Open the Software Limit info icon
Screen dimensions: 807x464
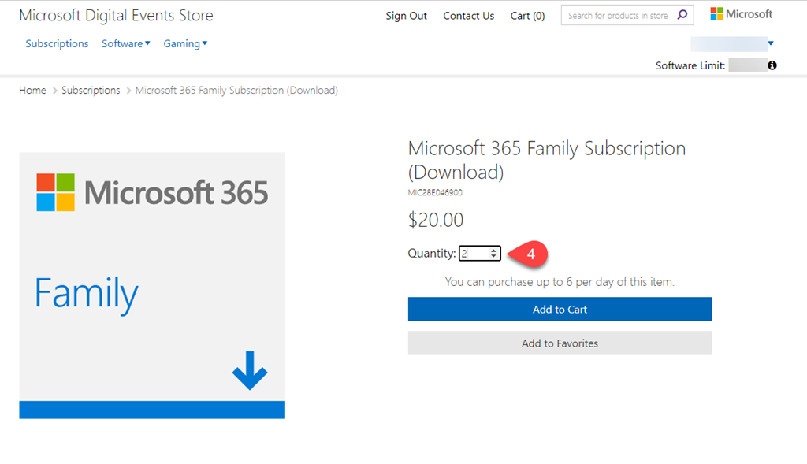click(x=772, y=65)
